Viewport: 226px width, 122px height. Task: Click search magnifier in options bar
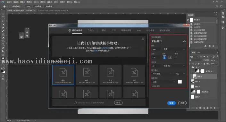click(x=217, y=6)
